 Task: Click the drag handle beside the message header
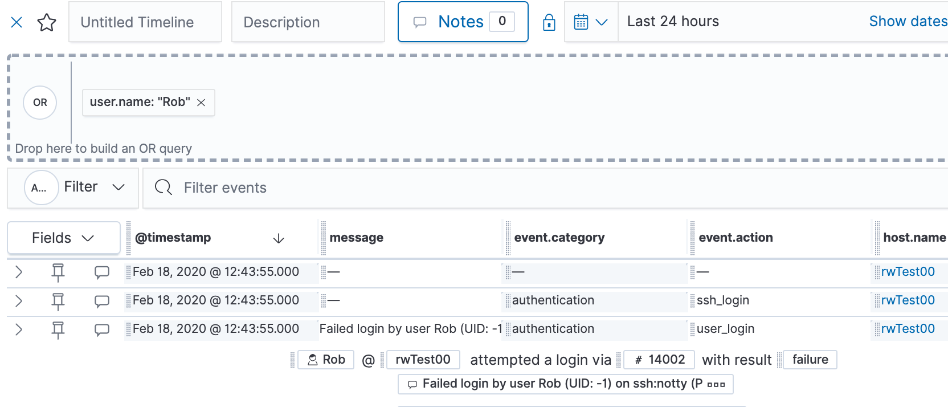click(323, 238)
